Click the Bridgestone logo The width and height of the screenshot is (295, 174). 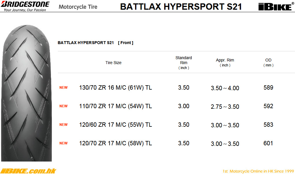pos(25,6)
